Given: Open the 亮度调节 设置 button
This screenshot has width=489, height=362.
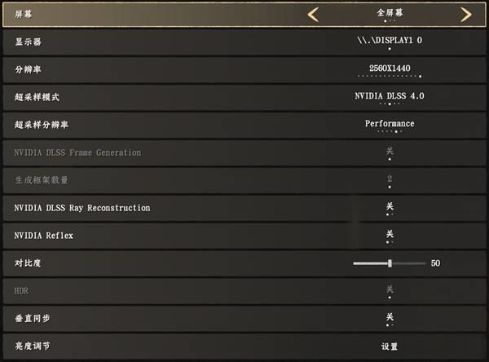Looking at the screenshot, I should [390, 347].
